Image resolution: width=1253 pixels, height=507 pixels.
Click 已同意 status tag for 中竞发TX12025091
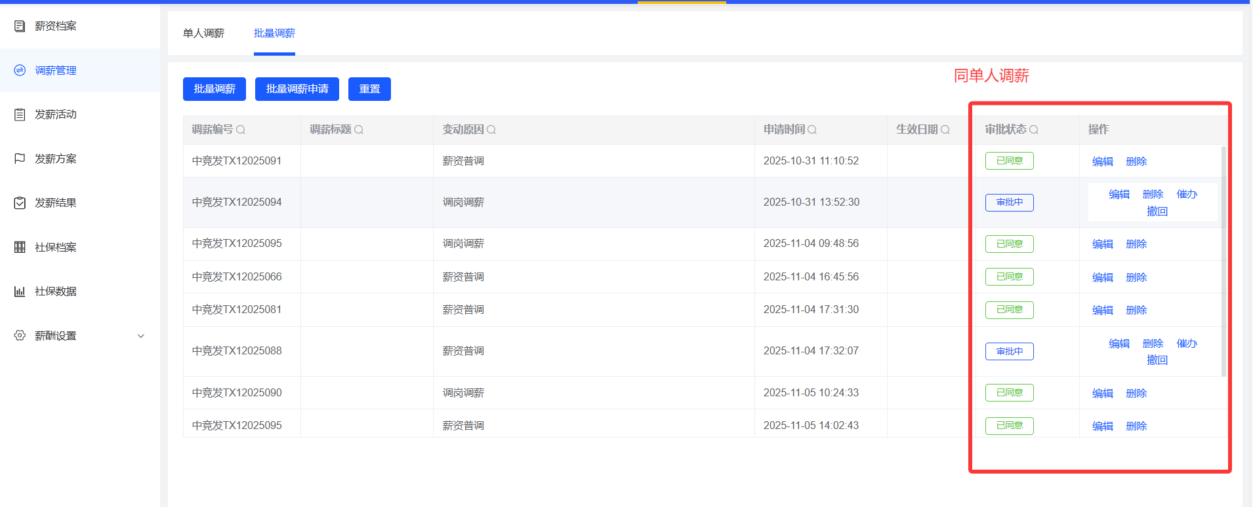coord(1009,161)
